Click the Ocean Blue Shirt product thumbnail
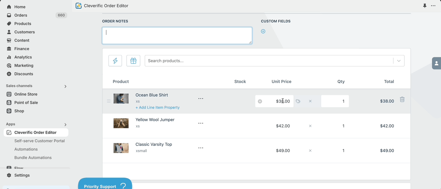 click(x=121, y=99)
